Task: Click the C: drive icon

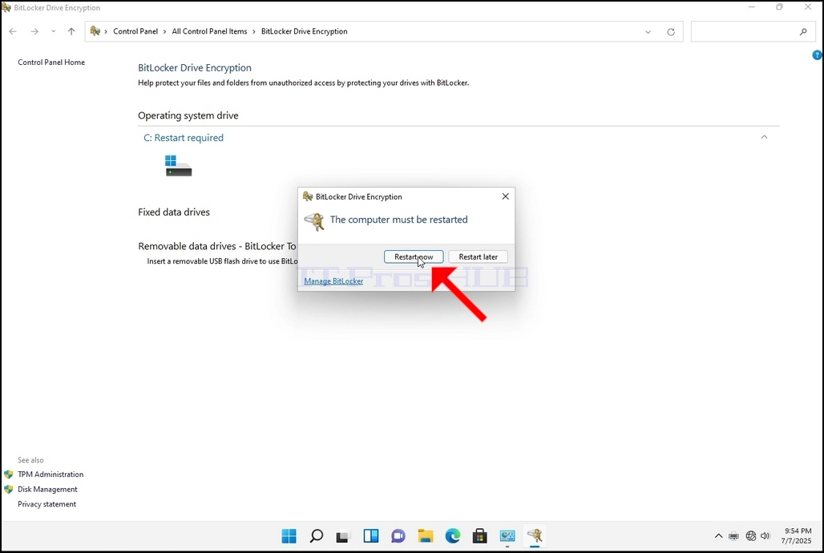Action: tap(178, 166)
